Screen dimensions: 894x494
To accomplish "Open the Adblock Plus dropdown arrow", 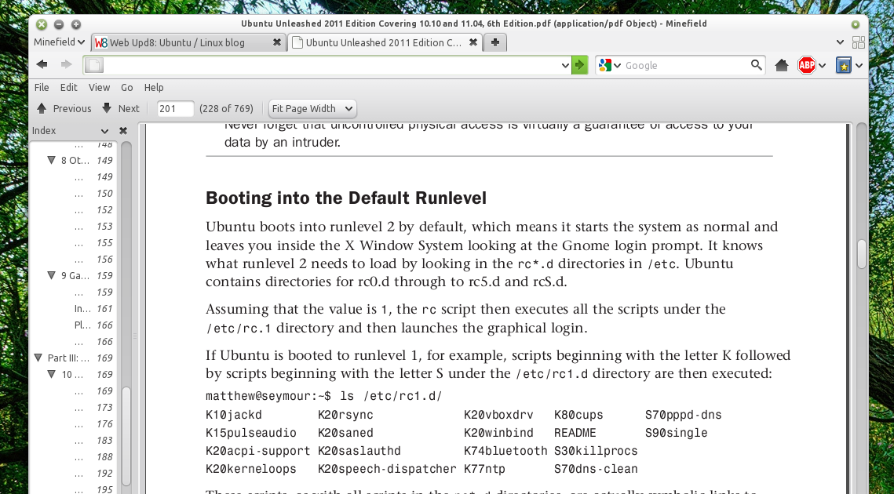I will [x=822, y=66].
